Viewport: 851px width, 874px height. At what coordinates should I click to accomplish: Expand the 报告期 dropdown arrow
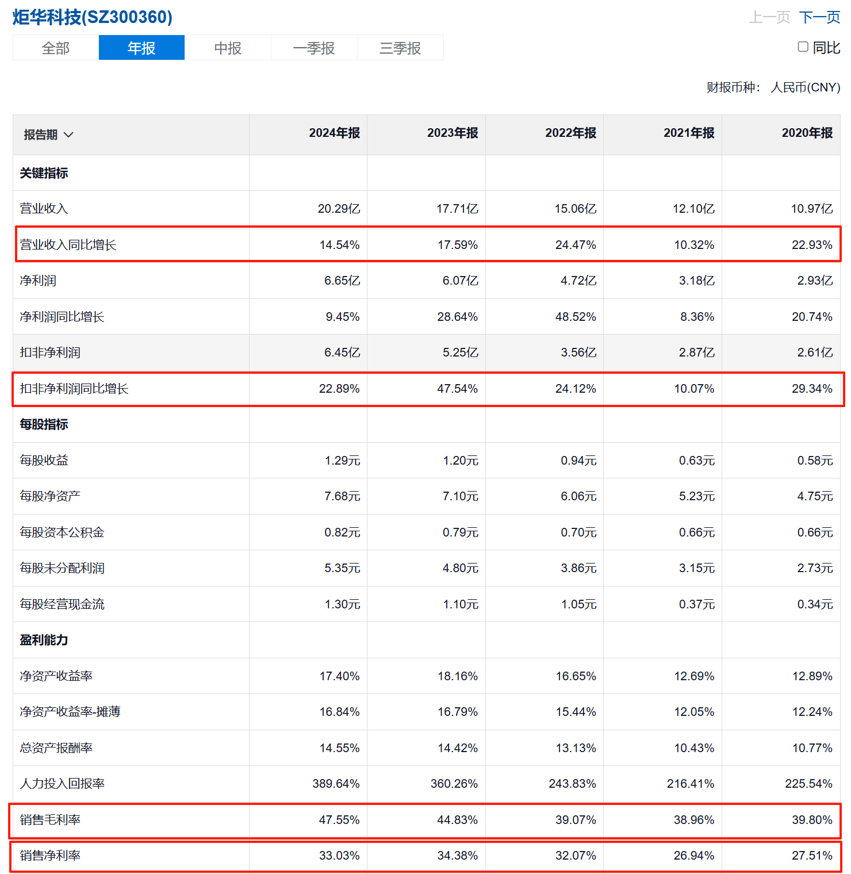click(68, 135)
